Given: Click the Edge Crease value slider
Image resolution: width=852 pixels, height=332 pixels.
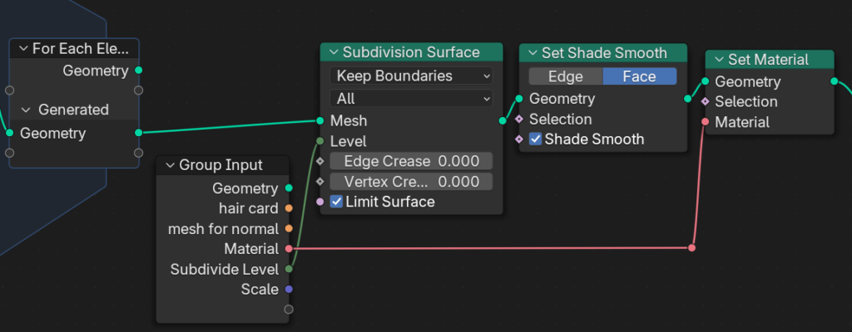Looking at the screenshot, I should click(x=411, y=161).
